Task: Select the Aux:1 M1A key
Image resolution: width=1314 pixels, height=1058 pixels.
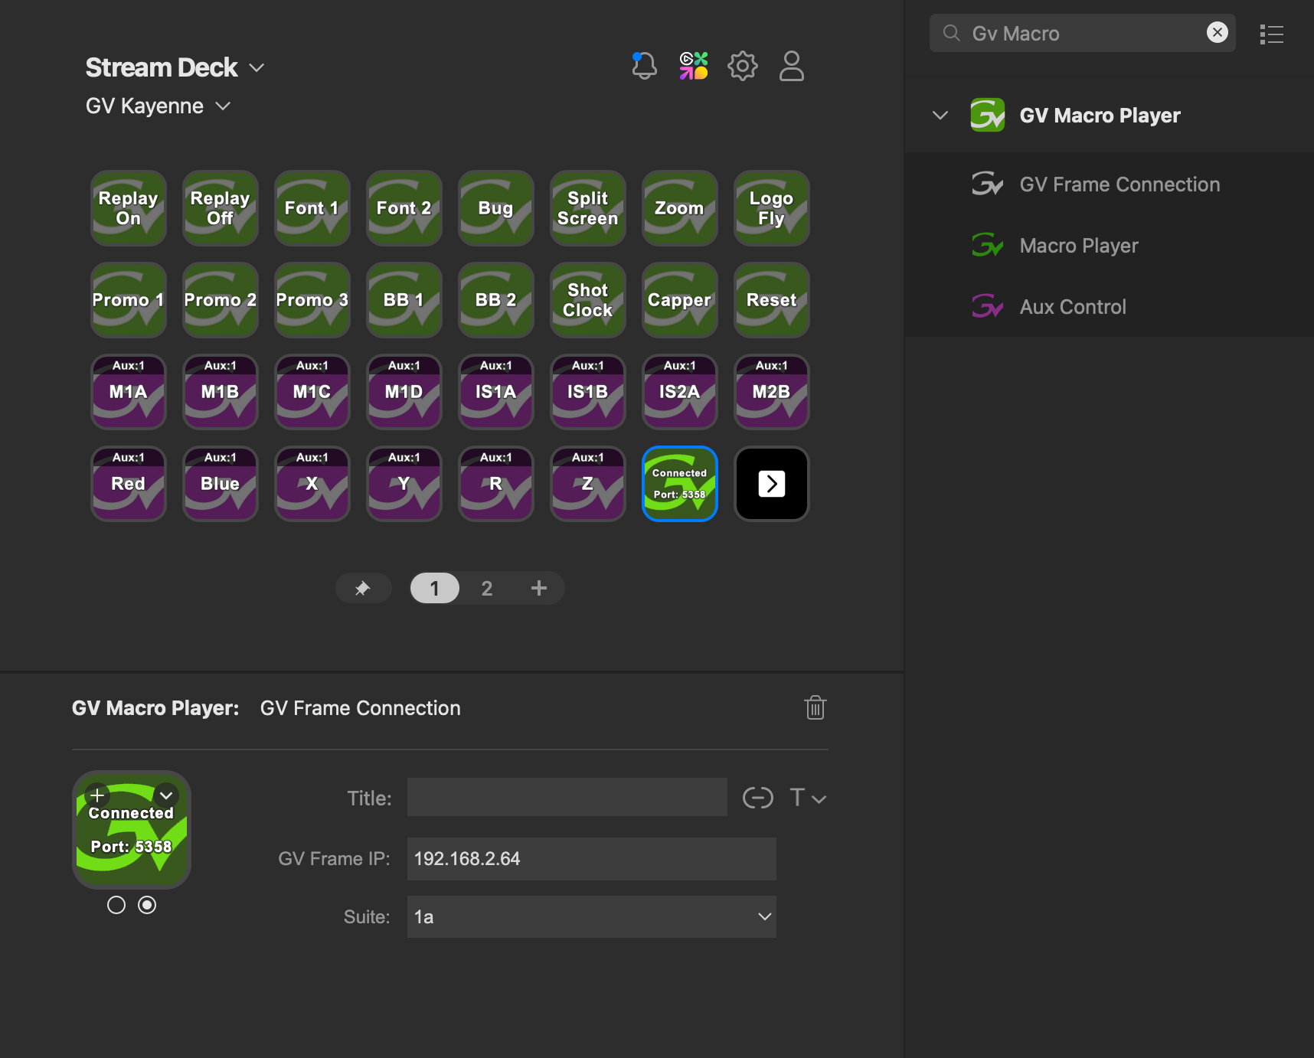Action: (x=129, y=392)
